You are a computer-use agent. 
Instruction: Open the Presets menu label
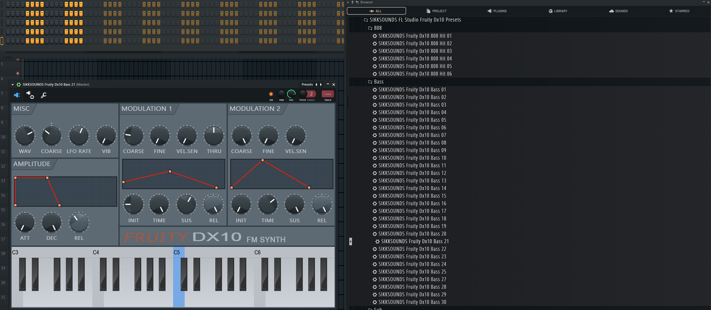tap(307, 84)
